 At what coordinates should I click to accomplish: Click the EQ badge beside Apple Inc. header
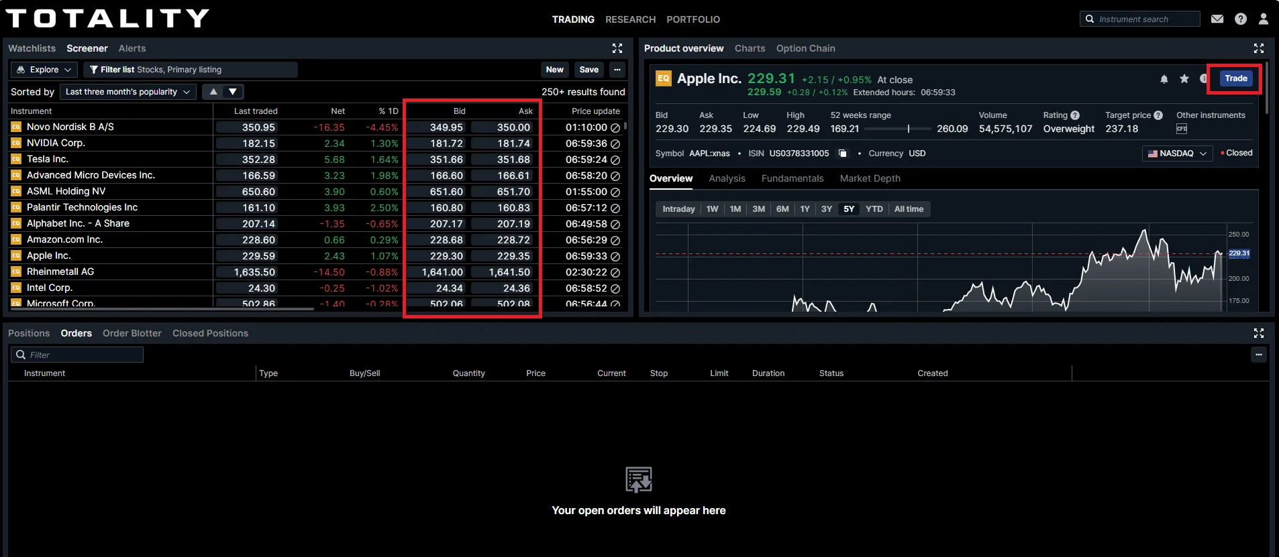coord(664,78)
